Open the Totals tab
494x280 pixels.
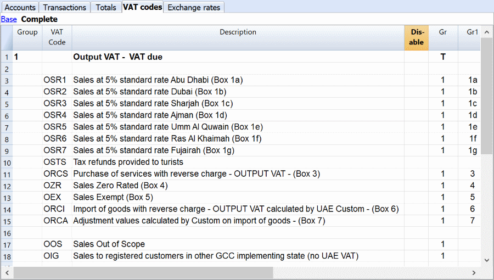pyautogui.click(x=105, y=7)
